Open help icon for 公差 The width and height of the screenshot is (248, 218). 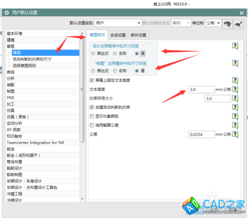point(235,134)
